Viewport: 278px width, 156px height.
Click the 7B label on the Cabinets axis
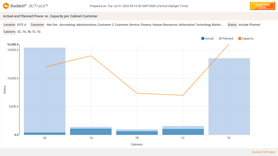click(x=137, y=138)
